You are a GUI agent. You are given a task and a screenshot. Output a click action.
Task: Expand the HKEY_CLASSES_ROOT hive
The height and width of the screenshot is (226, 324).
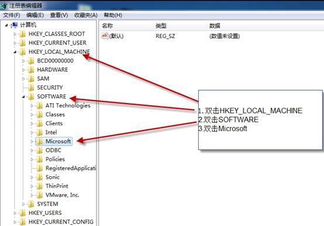pos(15,34)
